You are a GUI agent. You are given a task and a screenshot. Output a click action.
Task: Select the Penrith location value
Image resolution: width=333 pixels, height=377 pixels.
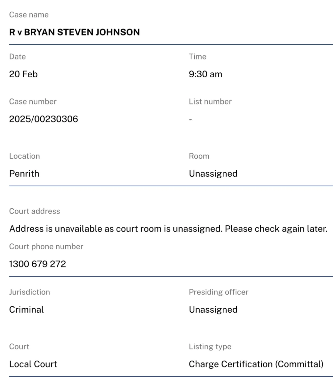24,174
